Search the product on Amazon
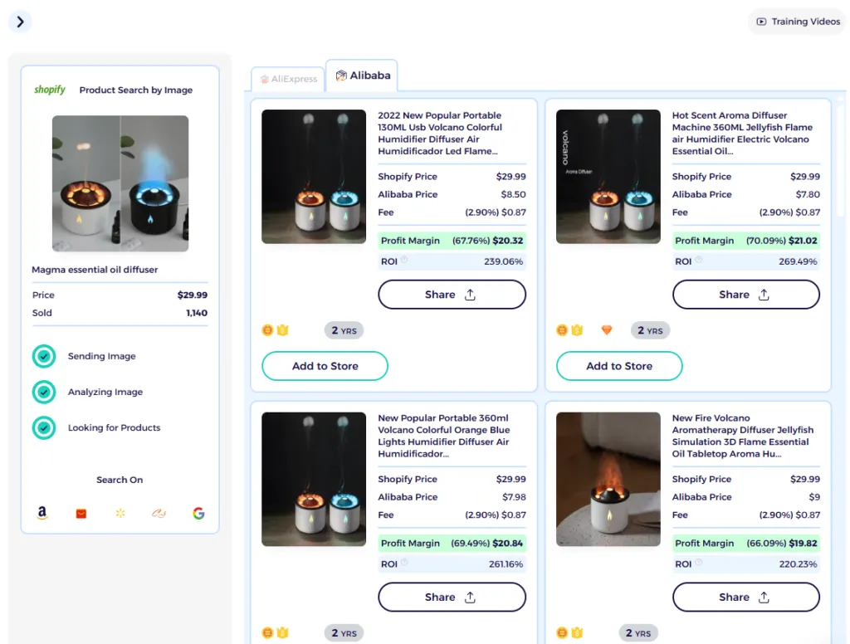Viewport: 850px width, 644px height. (42, 513)
